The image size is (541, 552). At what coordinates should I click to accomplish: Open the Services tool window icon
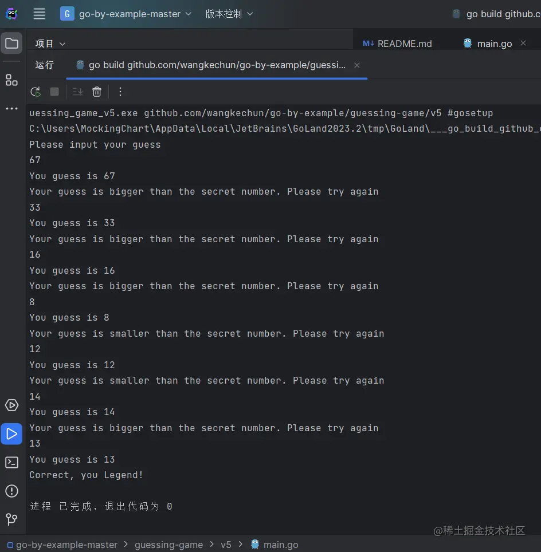pos(11,405)
